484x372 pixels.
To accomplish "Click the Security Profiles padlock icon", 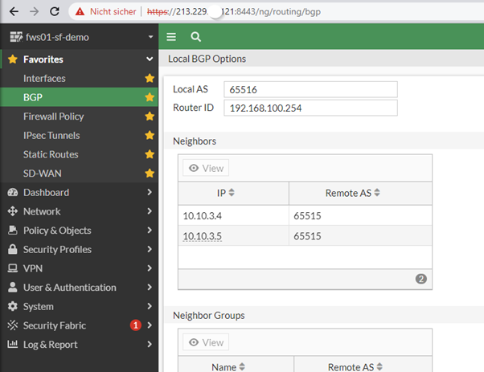I will (x=13, y=249).
